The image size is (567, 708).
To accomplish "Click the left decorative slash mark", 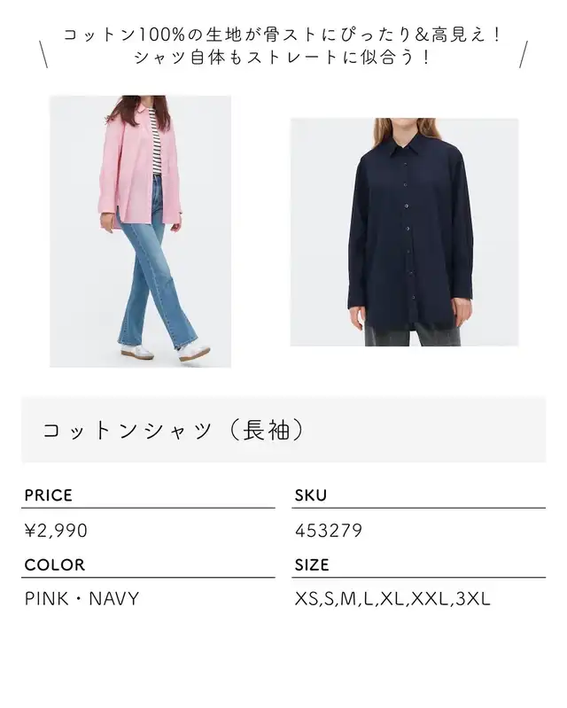I will 43,54.
